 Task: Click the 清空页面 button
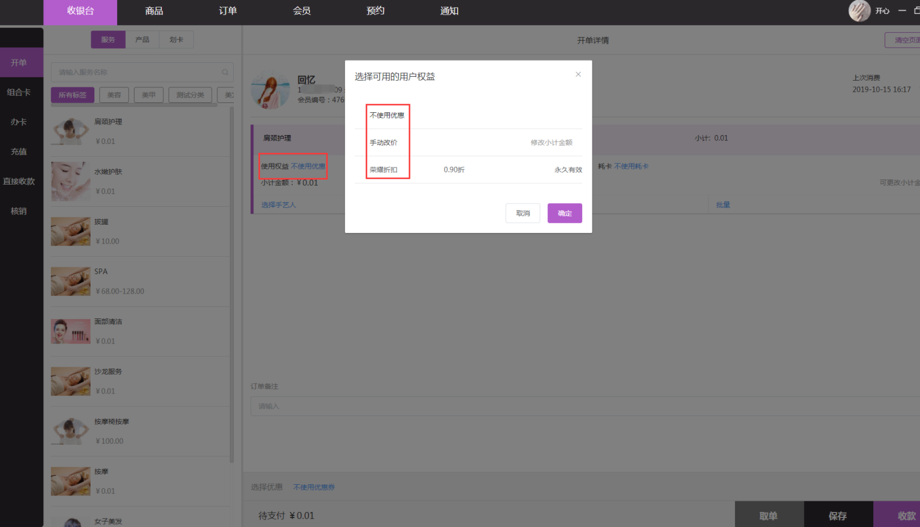(903, 40)
